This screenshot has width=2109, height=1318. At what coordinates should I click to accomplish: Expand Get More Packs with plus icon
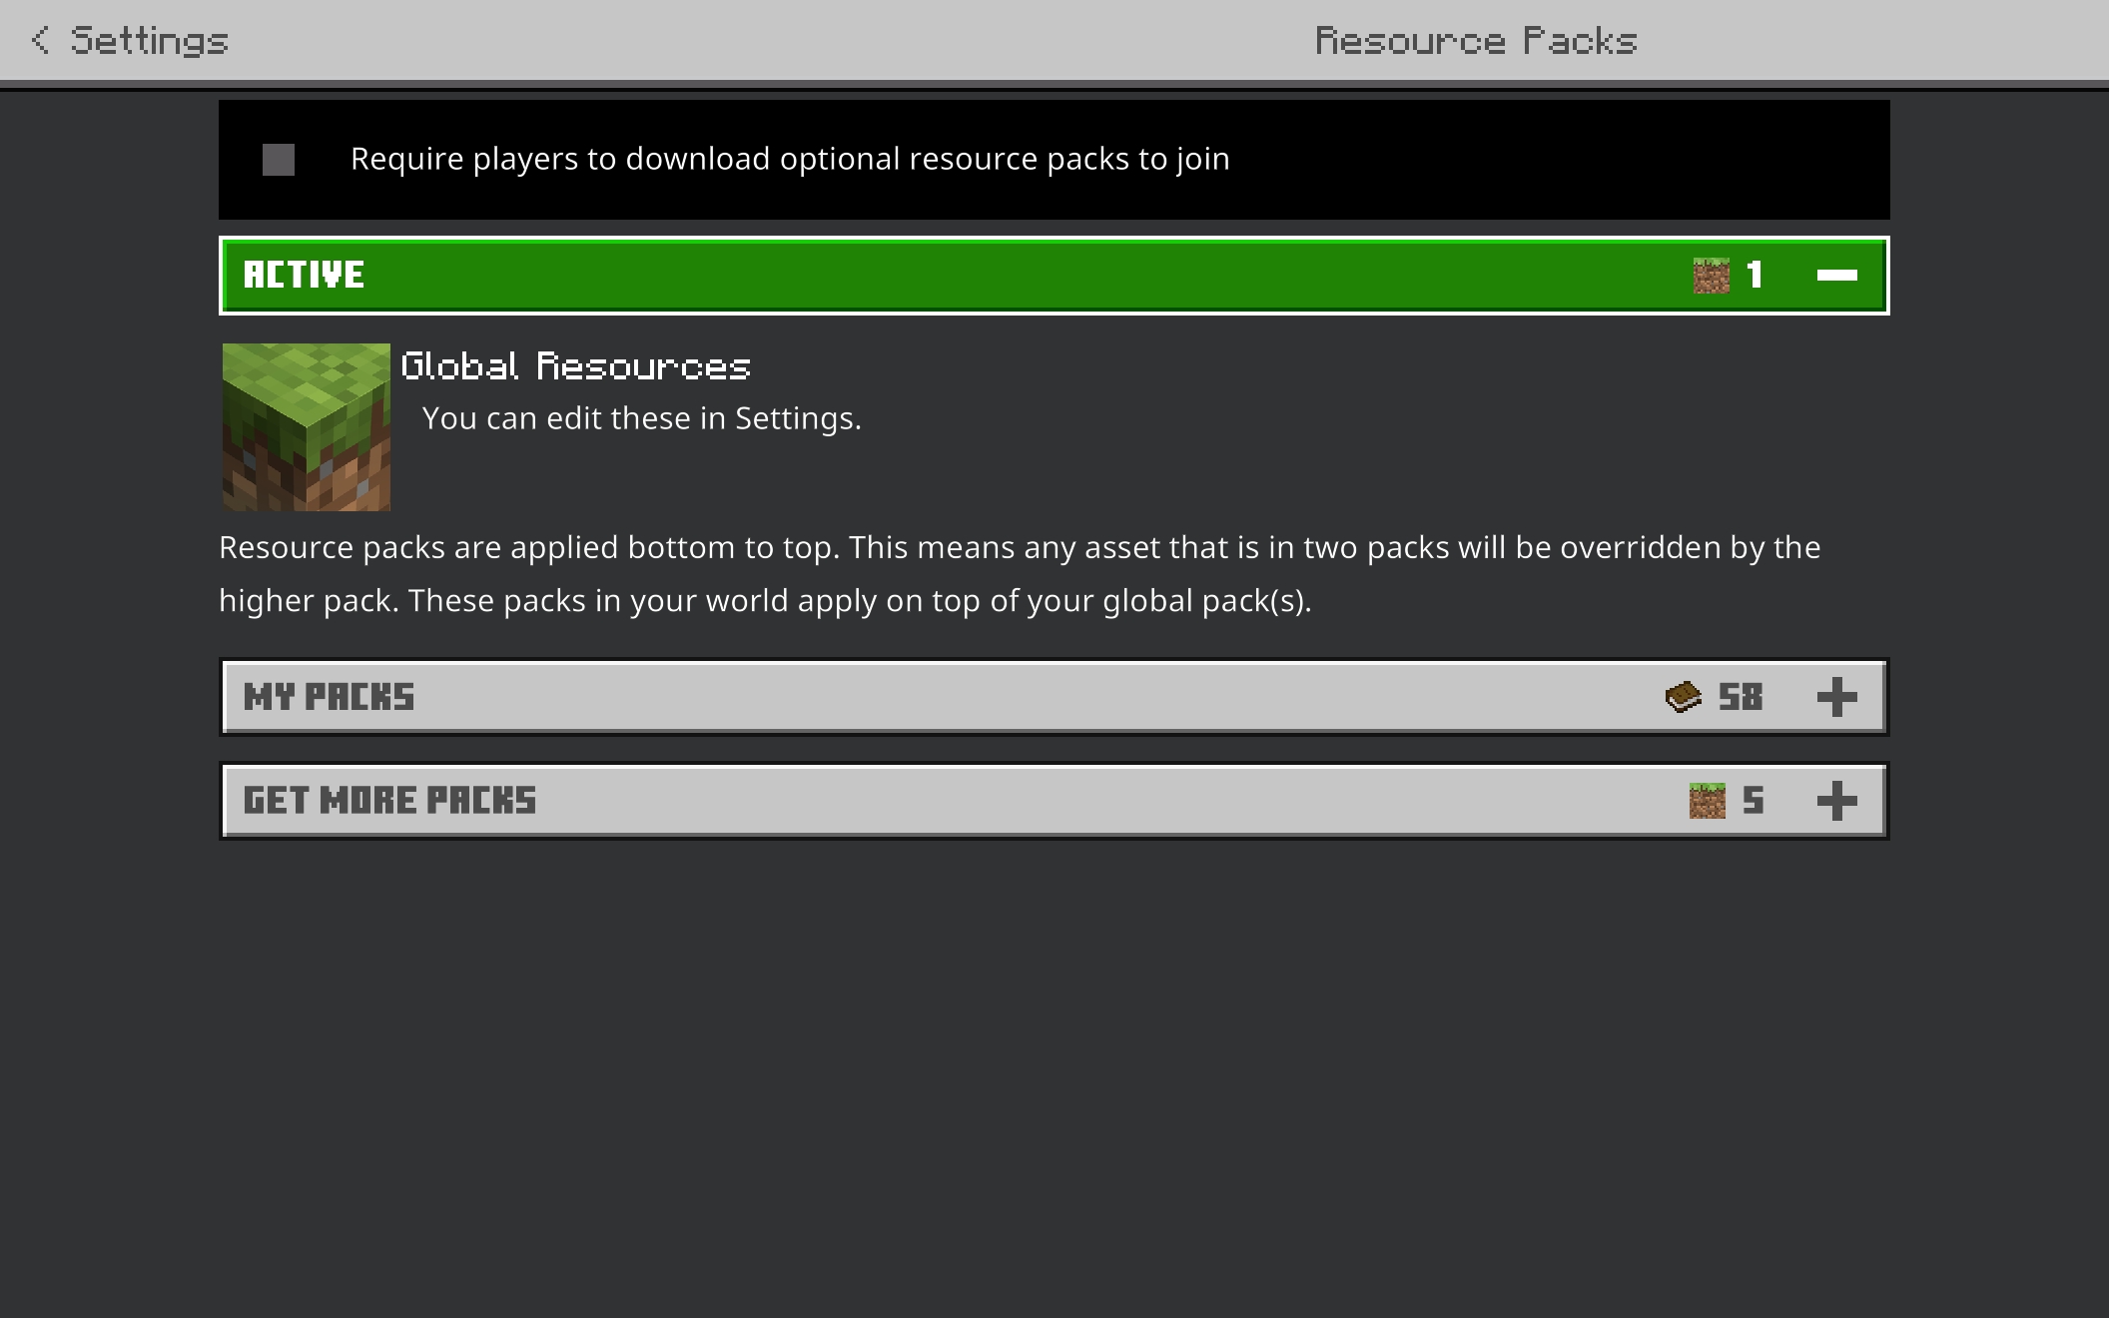(1837, 801)
